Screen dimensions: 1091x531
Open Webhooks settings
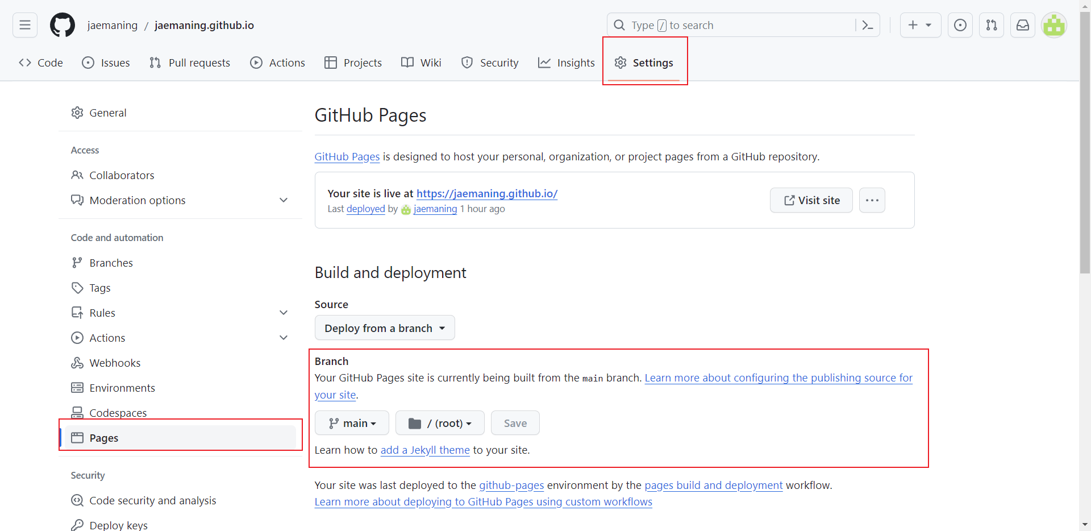click(x=180, y=363)
